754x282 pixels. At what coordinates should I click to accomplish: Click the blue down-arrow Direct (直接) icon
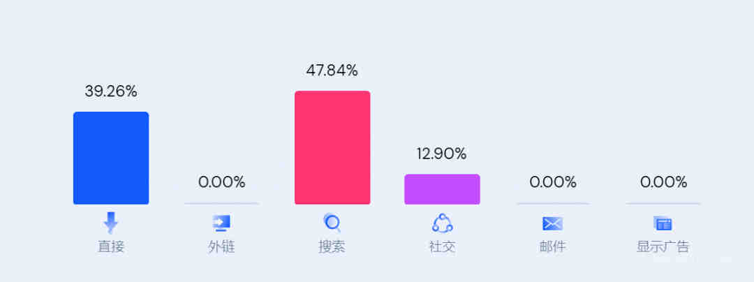point(111,223)
